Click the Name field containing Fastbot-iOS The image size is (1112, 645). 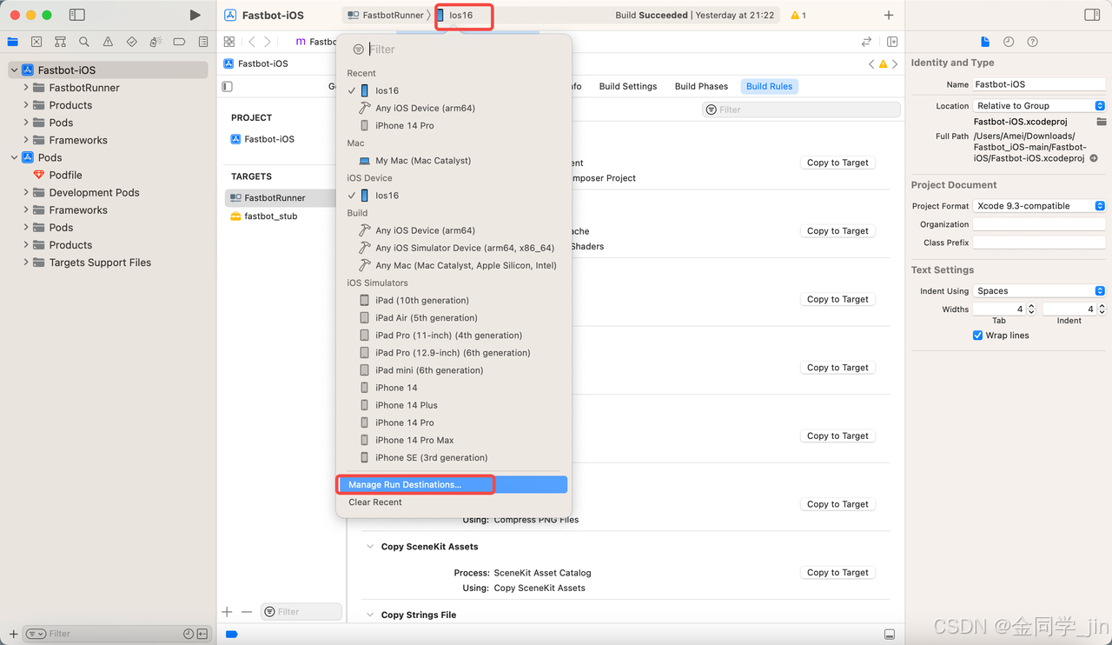pos(1039,84)
